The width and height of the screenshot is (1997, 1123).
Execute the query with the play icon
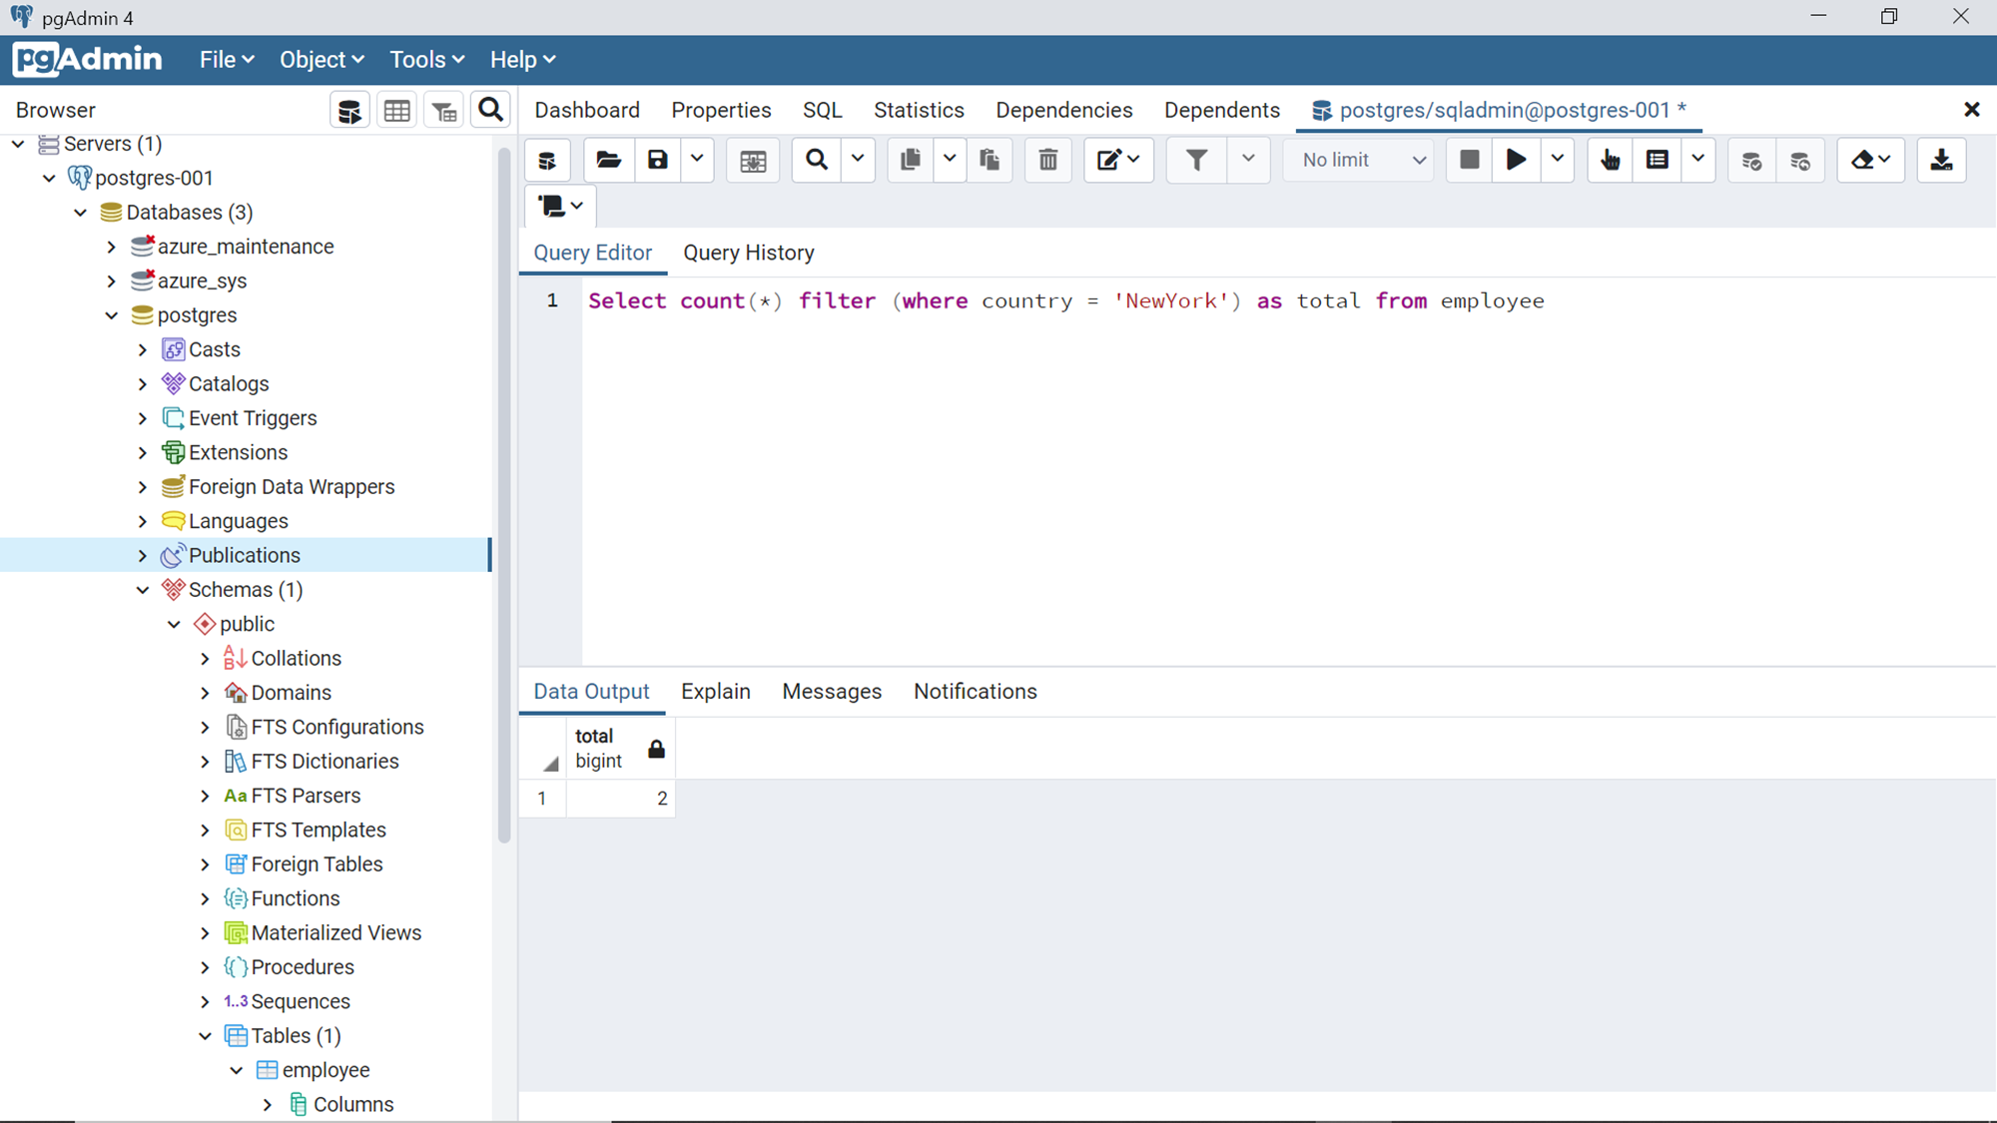1516,160
